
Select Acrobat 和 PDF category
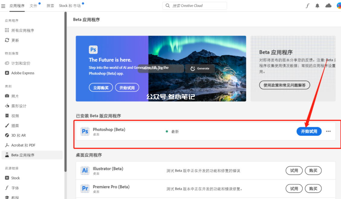click(23, 145)
